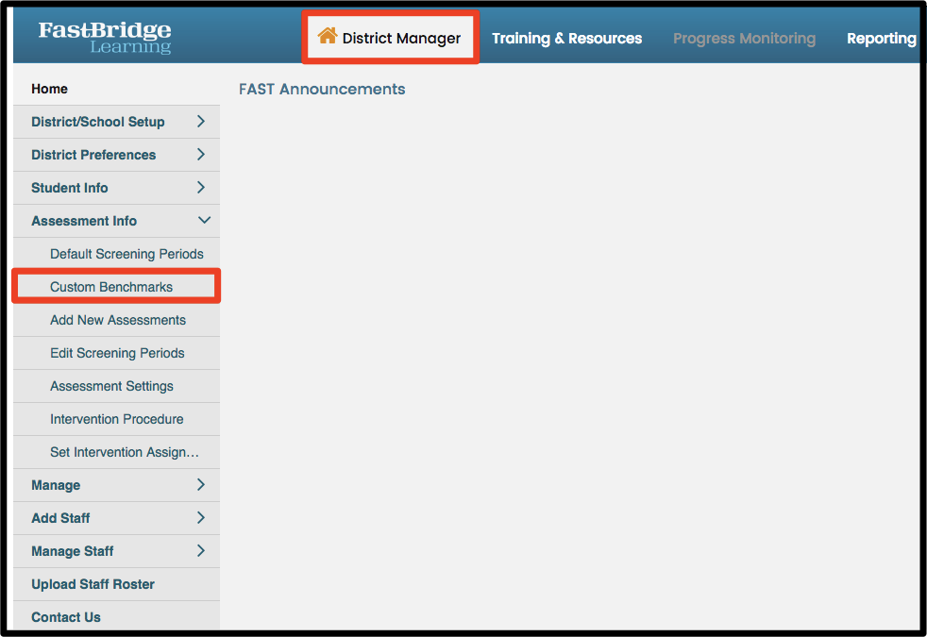Open the Progress Monitoring tab

click(744, 39)
